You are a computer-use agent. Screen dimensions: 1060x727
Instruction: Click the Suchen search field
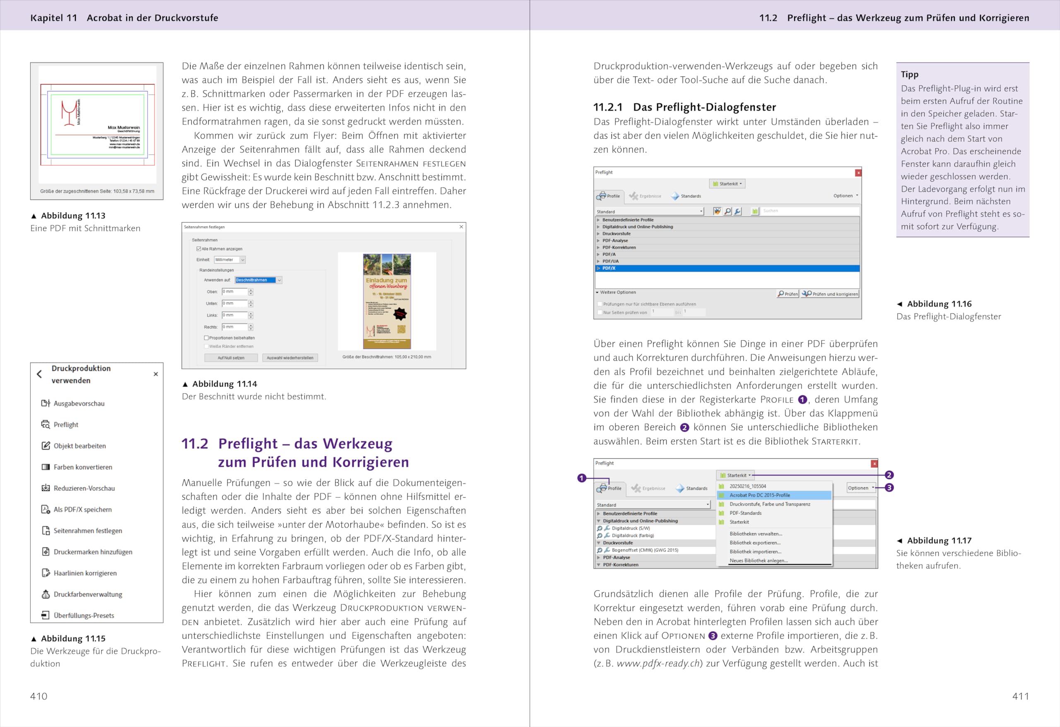pyautogui.click(x=810, y=211)
